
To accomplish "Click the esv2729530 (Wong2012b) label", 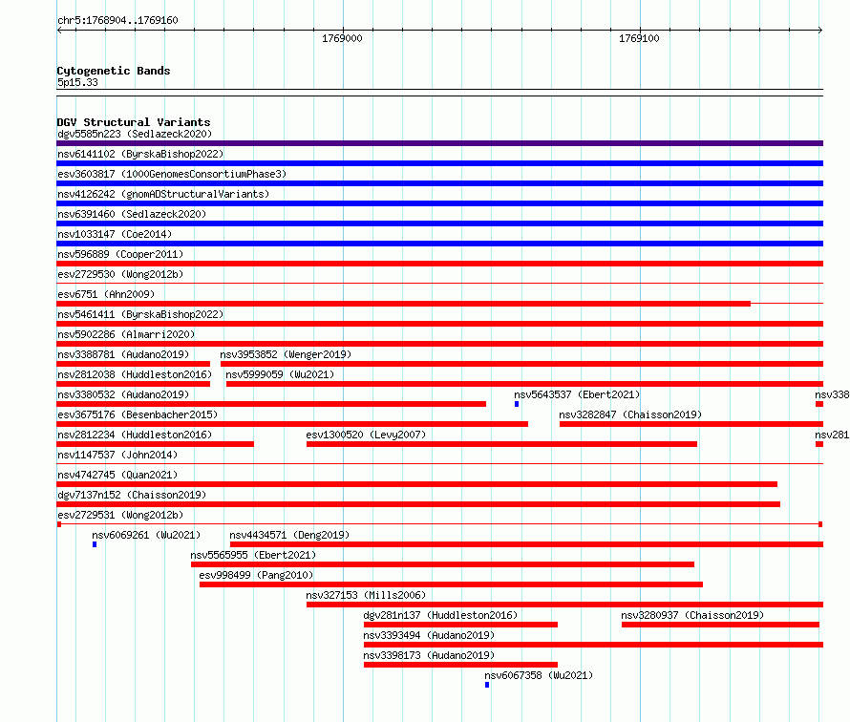I will point(120,274).
